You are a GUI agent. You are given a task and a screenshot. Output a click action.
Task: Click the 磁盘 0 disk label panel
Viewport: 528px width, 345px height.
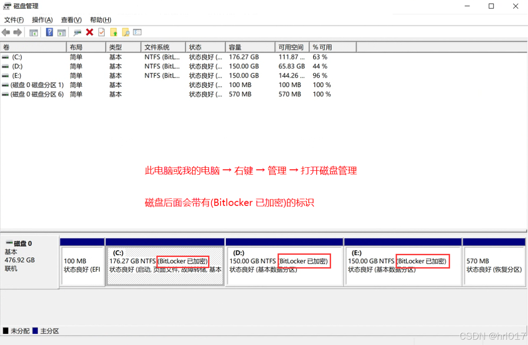(30, 263)
